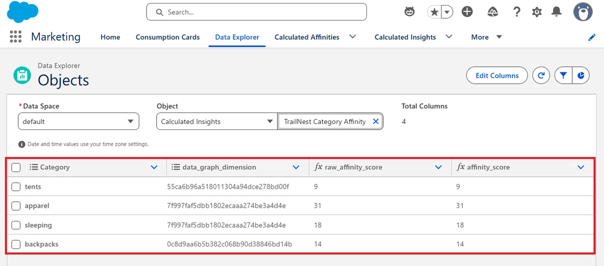Open the More navigation menu
The width and height of the screenshot is (604, 266).
(487, 37)
